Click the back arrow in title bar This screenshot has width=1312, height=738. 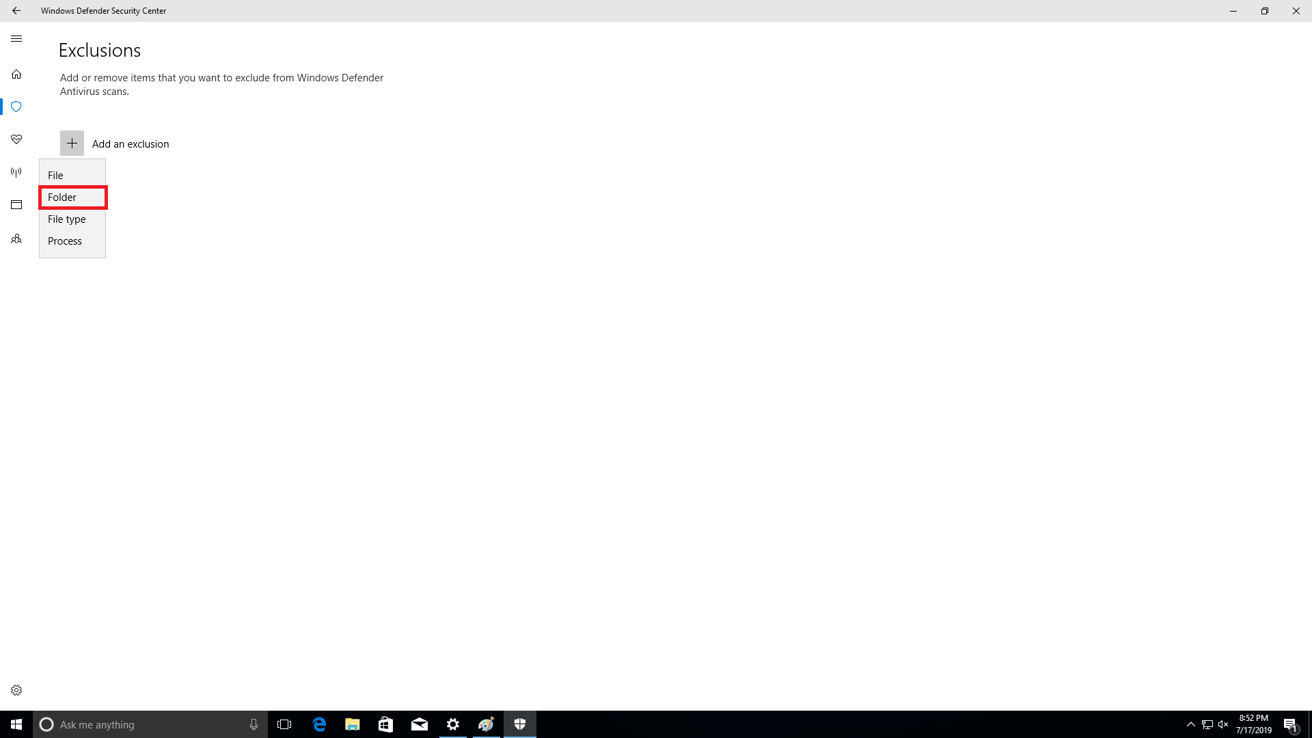point(16,11)
